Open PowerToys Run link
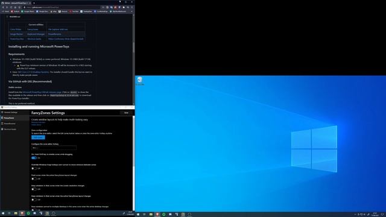 [x=17, y=39]
